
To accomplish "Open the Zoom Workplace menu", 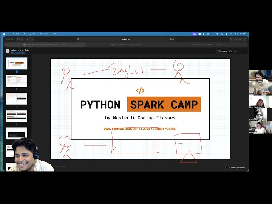I will 14,34.
